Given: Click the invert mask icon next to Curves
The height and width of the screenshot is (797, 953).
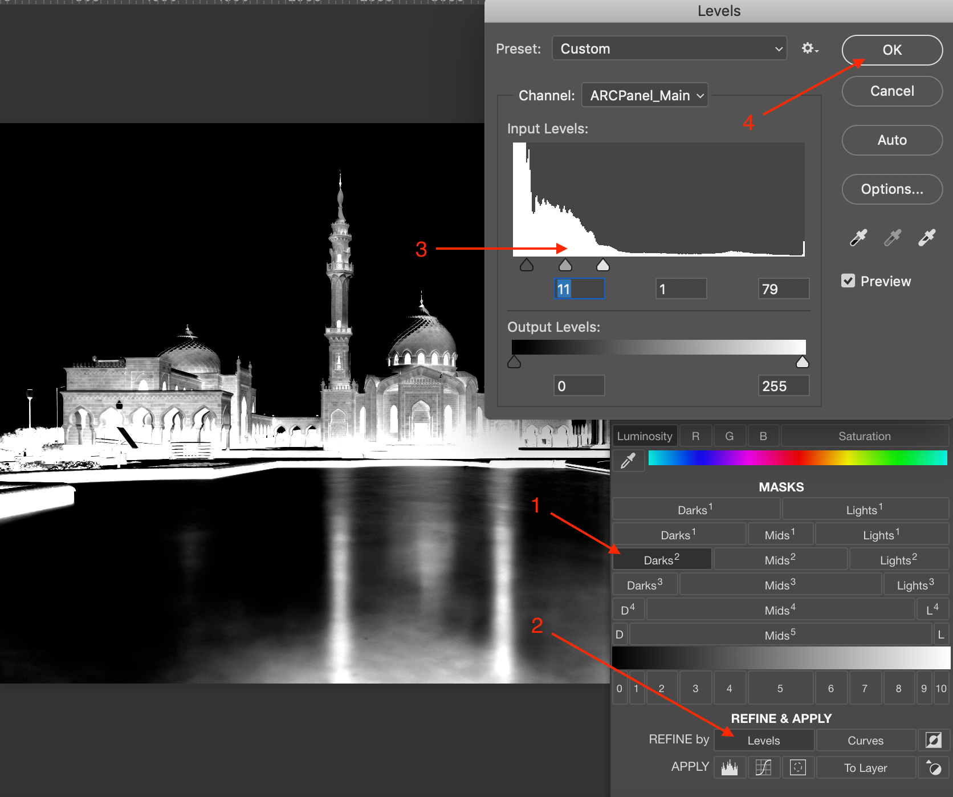Looking at the screenshot, I should 933,740.
